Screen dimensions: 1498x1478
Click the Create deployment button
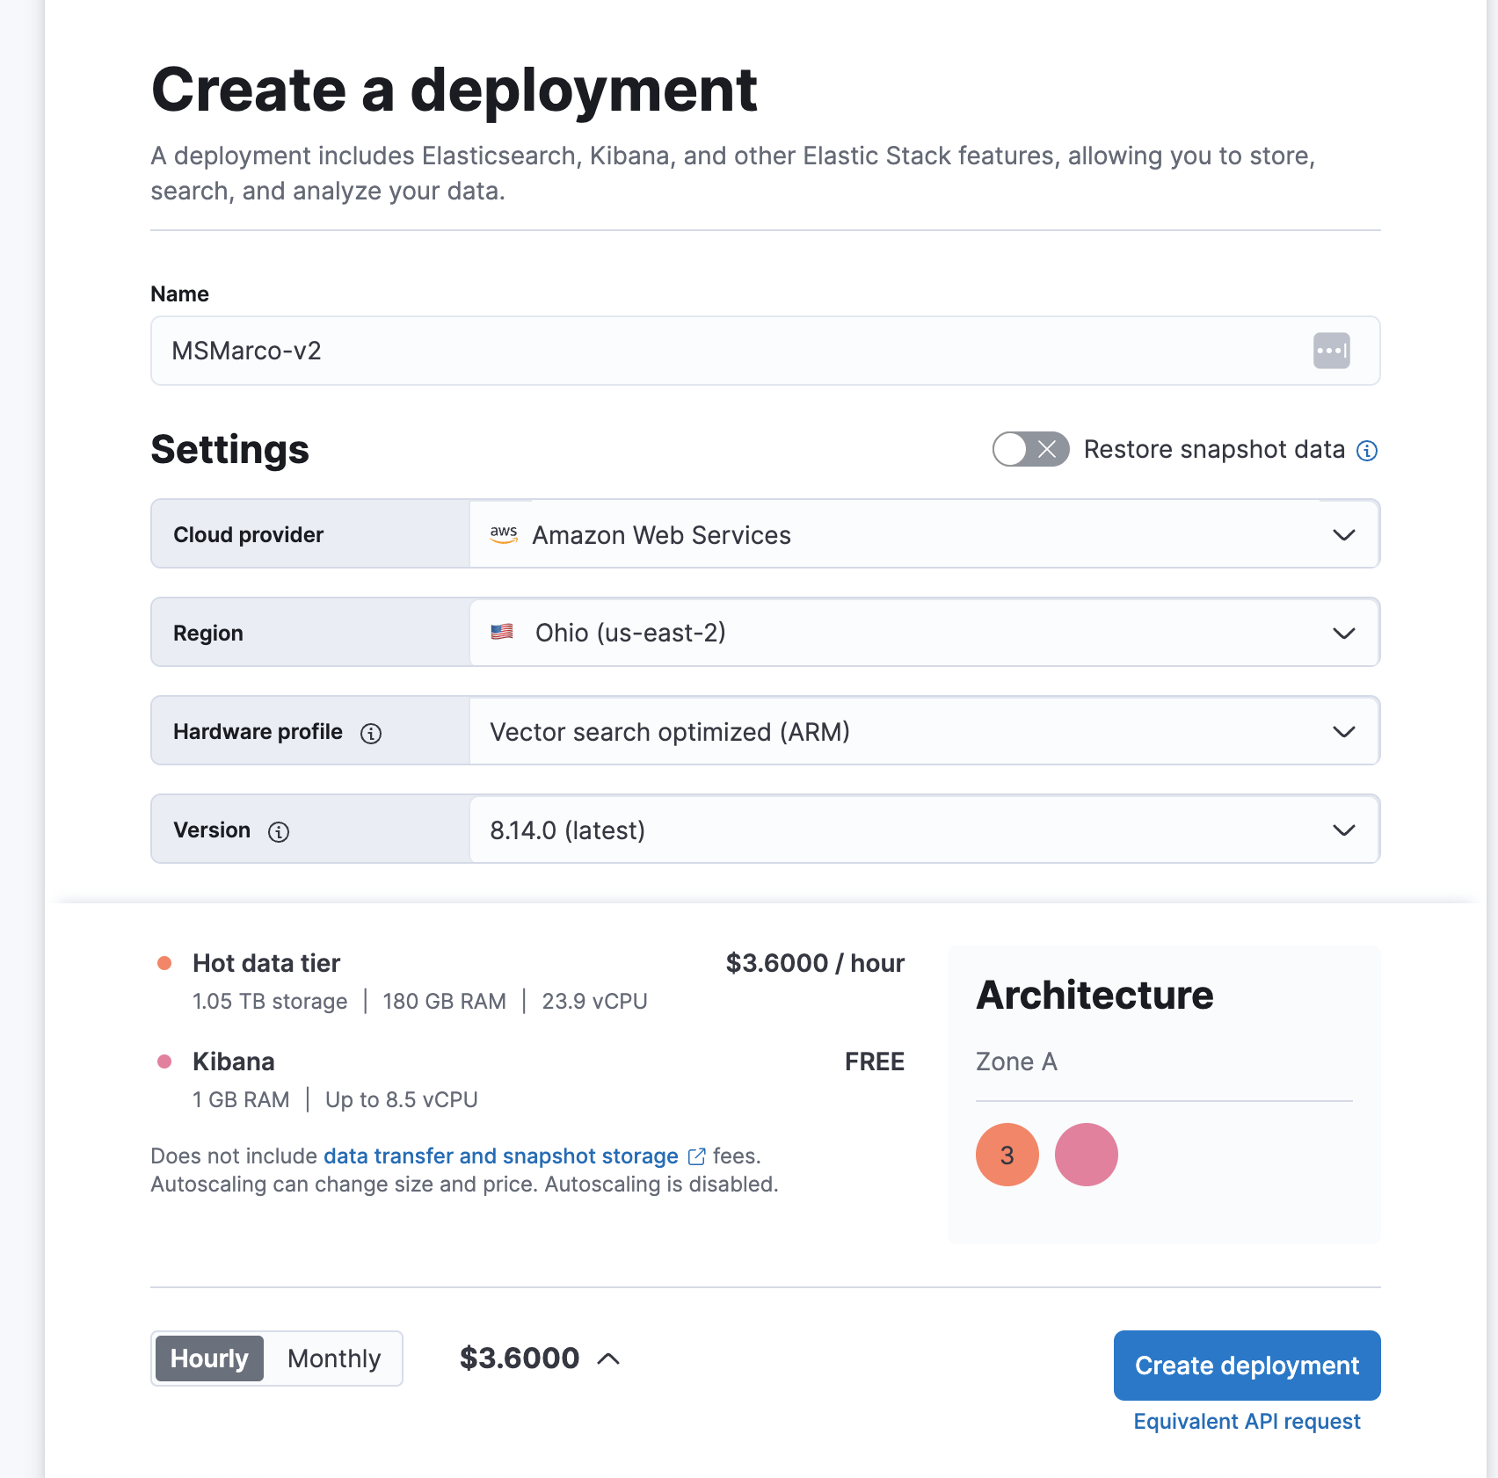[x=1247, y=1366]
